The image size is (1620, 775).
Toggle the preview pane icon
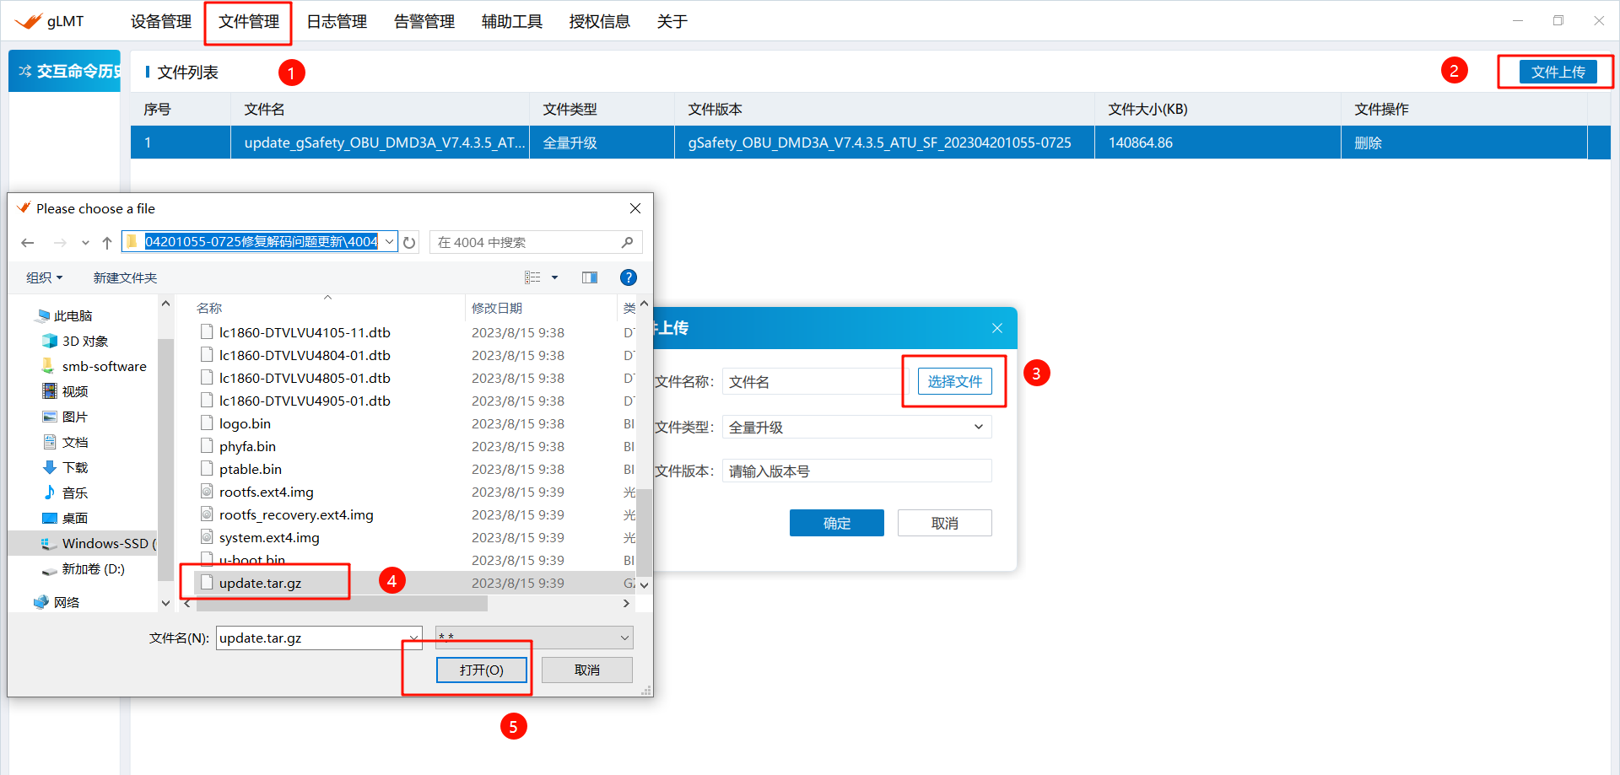pos(590,277)
